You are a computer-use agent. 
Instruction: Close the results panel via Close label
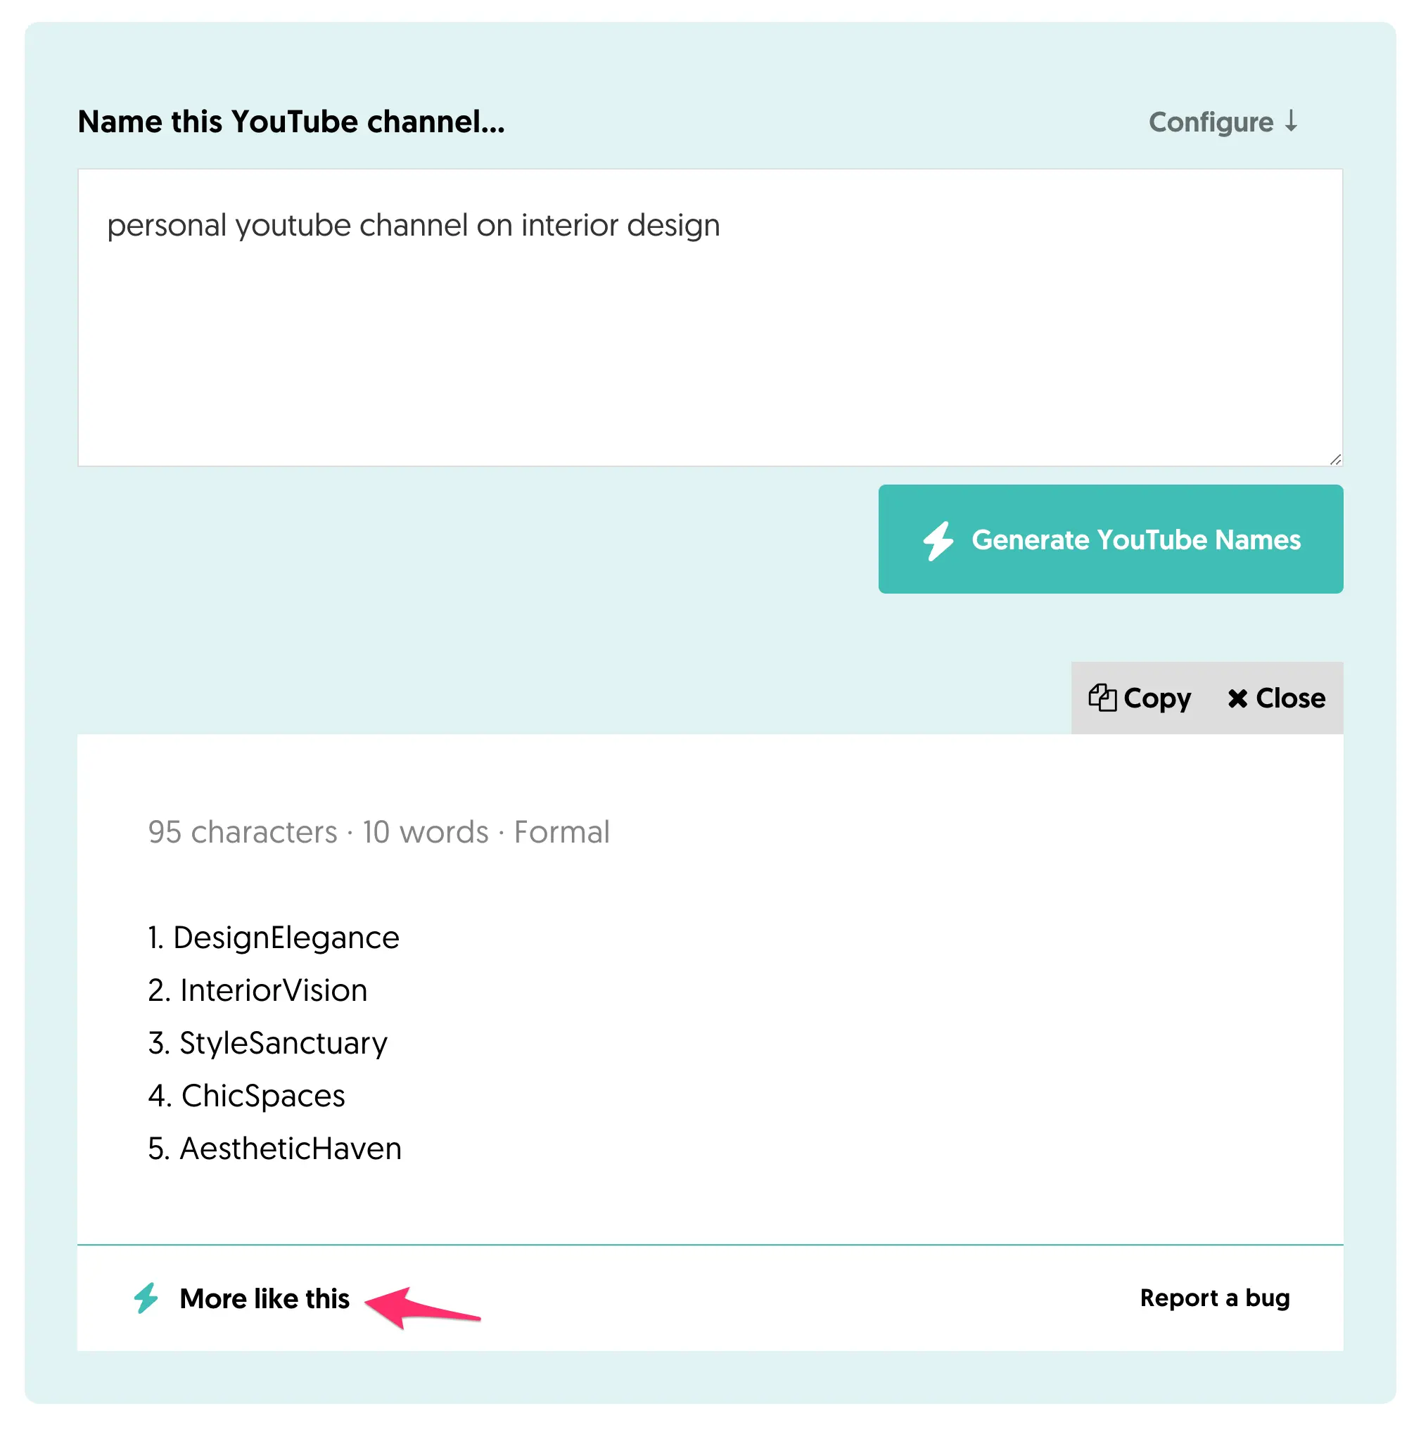[1289, 698]
